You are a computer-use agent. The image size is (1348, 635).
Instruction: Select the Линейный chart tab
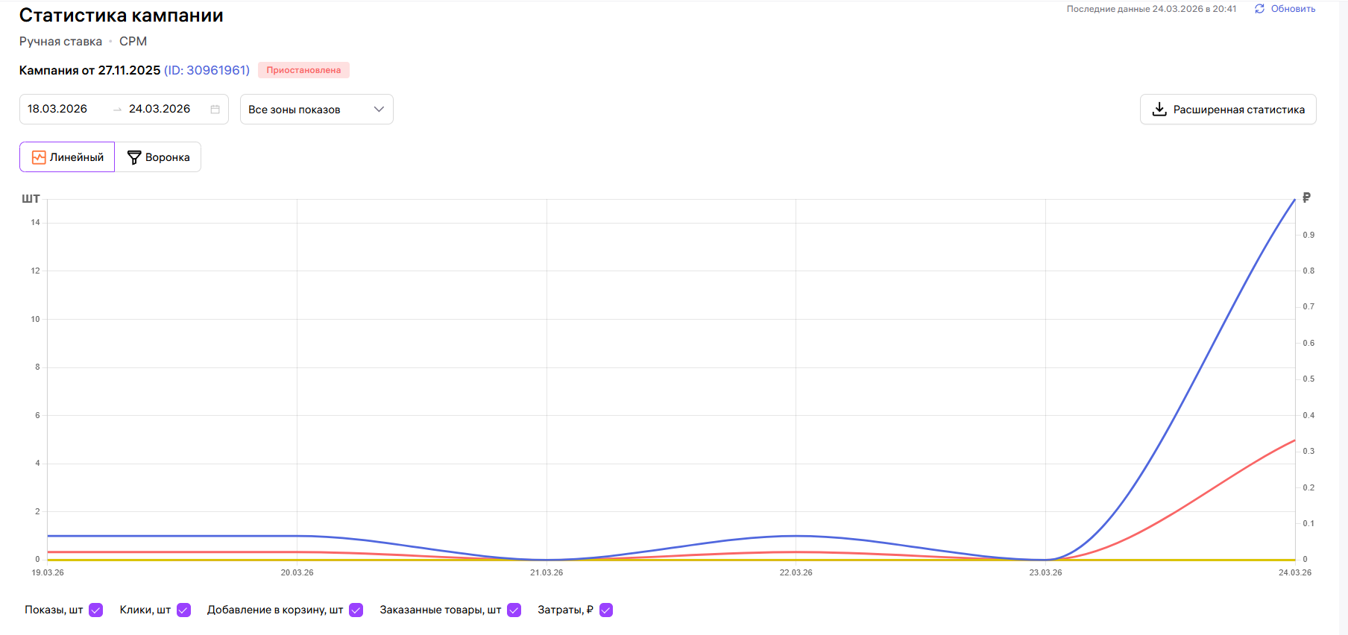click(67, 157)
